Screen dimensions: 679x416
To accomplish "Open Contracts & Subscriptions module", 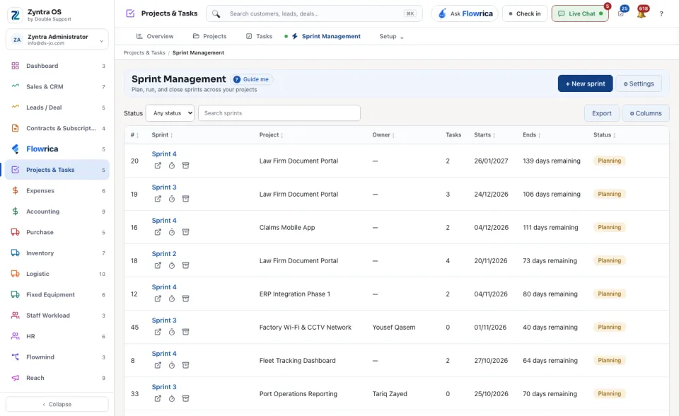I will click(57, 128).
